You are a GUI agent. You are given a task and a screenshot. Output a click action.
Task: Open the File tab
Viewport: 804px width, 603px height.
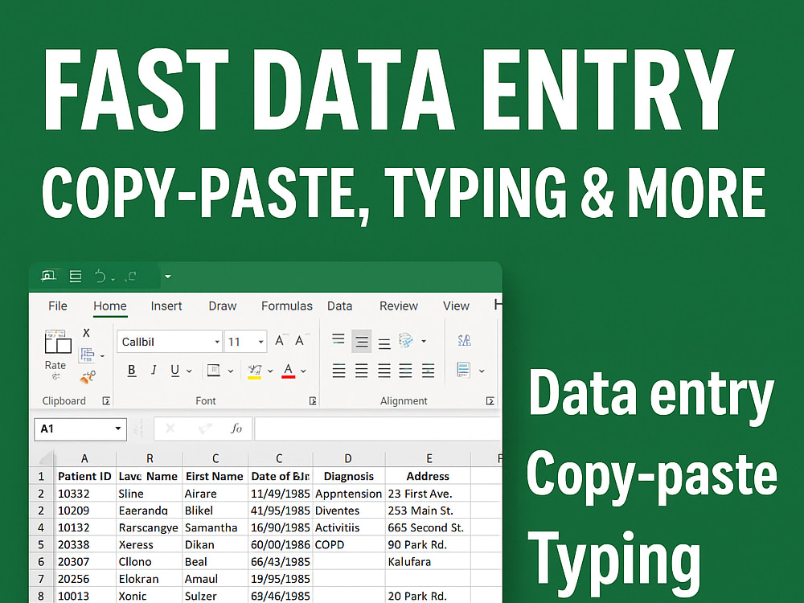57,306
